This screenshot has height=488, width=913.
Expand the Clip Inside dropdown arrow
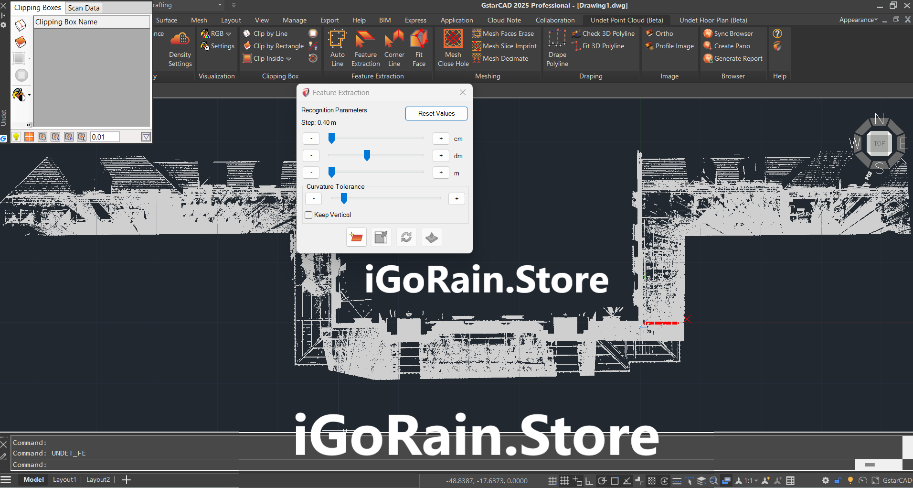(x=289, y=58)
